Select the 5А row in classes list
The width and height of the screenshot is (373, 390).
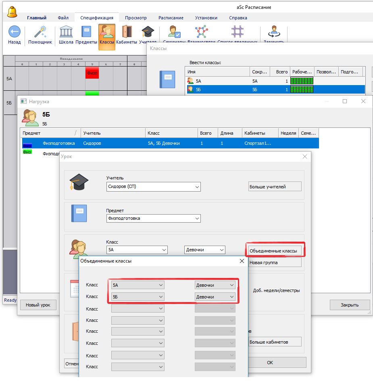(x=218, y=81)
